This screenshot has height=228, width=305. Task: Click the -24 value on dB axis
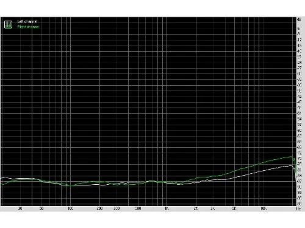click(299, 63)
